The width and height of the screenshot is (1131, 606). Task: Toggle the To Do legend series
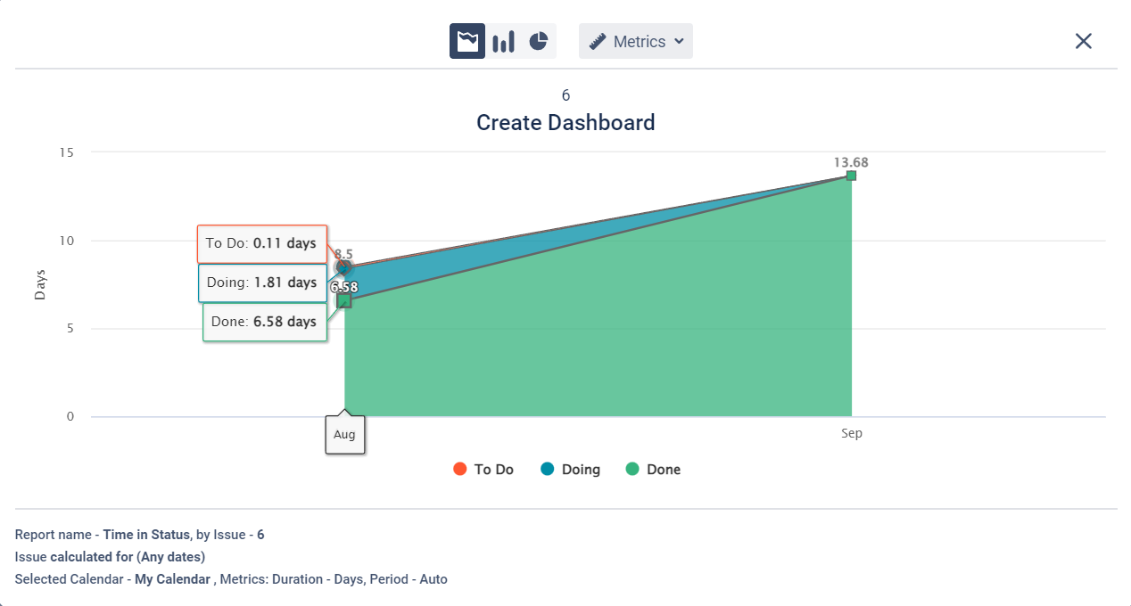point(493,470)
